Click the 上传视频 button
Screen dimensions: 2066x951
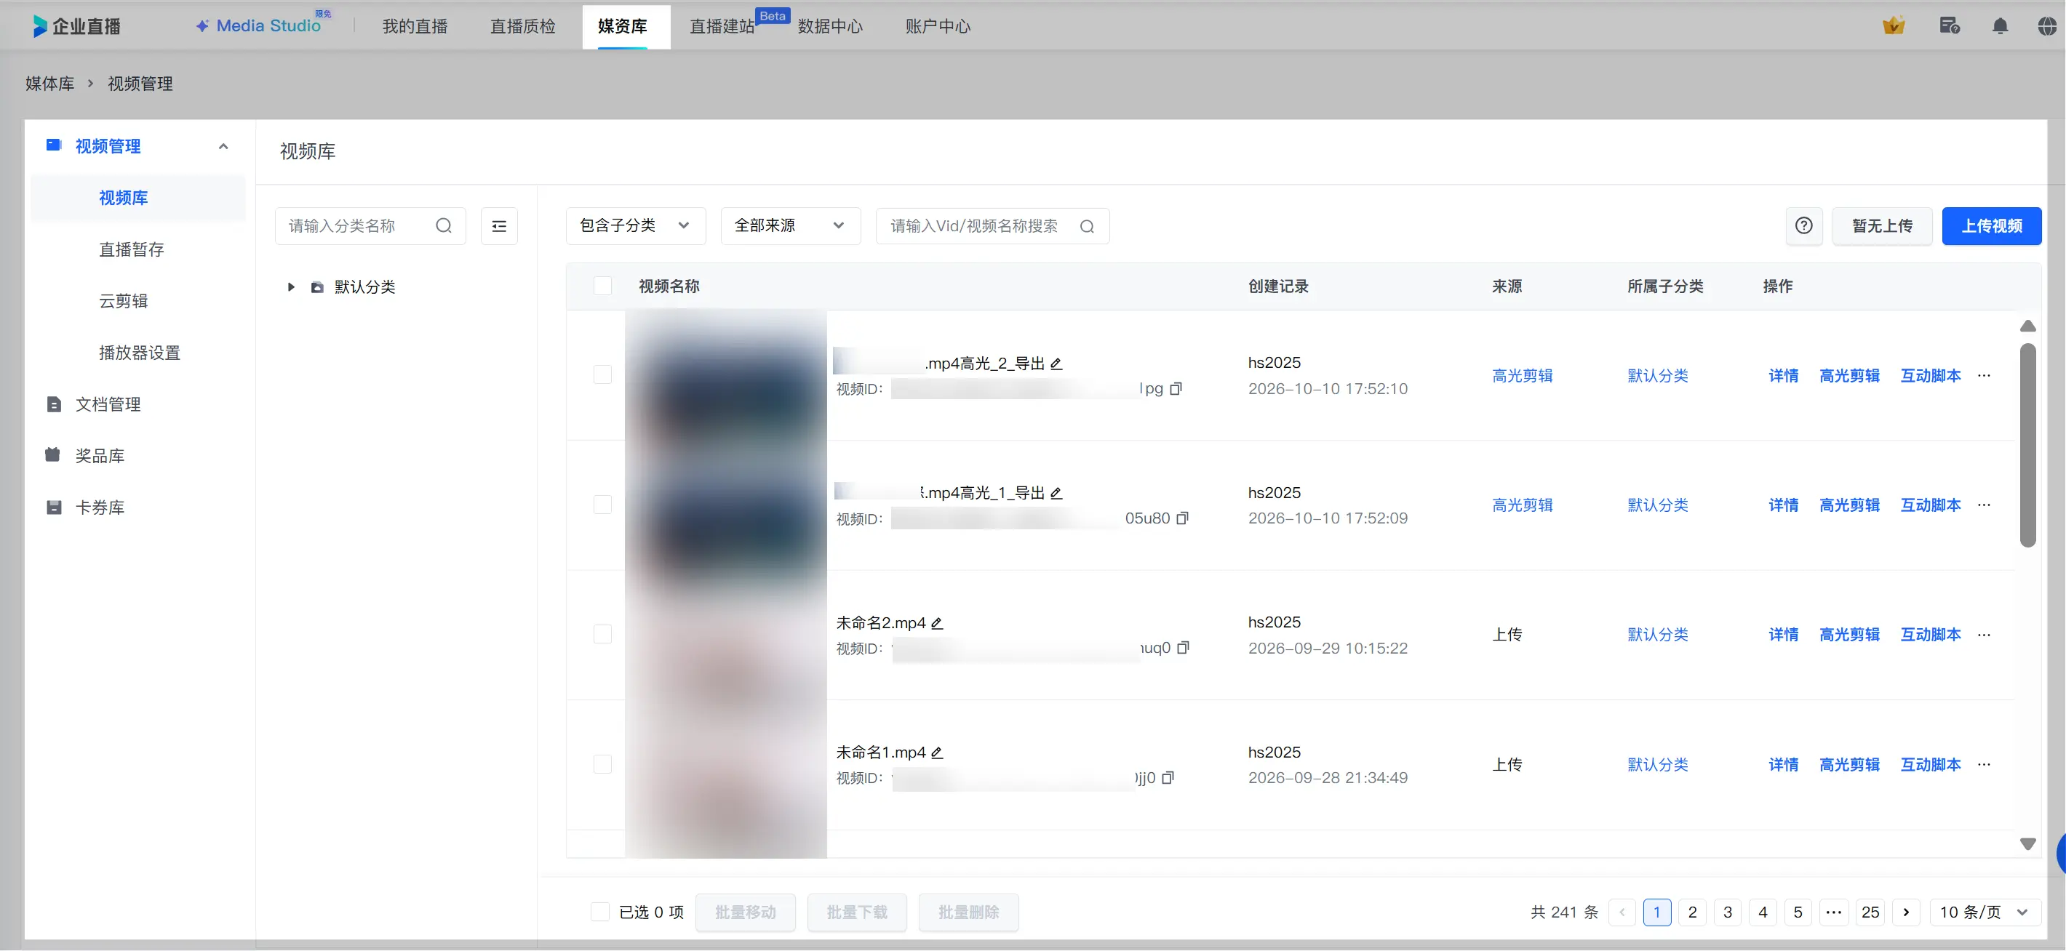tap(1991, 226)
